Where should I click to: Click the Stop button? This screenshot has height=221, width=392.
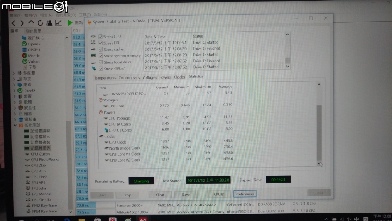127,195
